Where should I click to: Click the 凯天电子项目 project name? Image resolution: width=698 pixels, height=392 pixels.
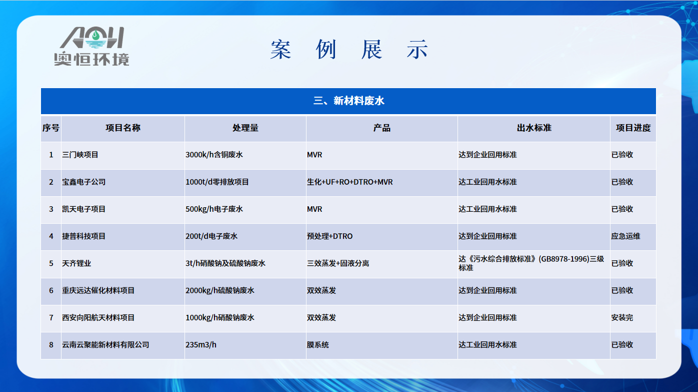pyautogui.click(x=84, y=209)
